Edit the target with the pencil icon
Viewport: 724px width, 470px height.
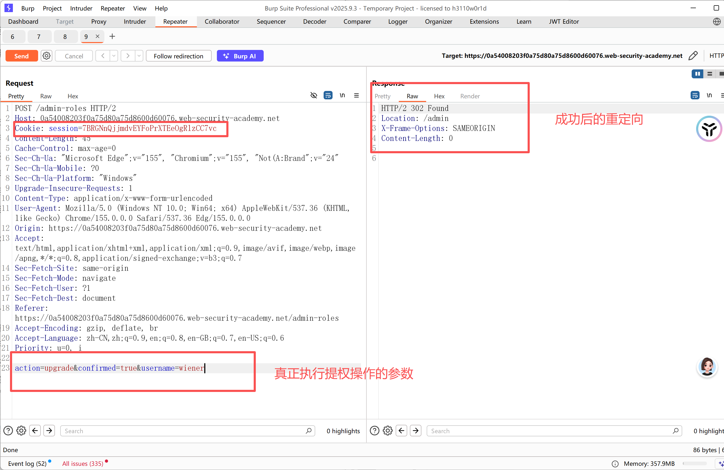(x=693, y=56)
